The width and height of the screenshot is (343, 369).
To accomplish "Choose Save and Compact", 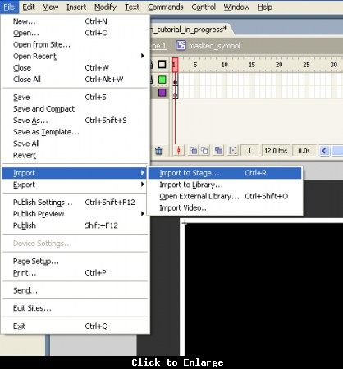I will pos(75,109).
